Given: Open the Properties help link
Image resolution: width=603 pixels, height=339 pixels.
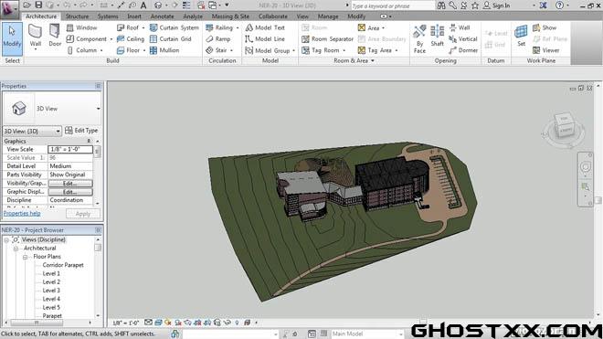Looking at the screenshot, I should pyautogui.click(x=22, y=213).
